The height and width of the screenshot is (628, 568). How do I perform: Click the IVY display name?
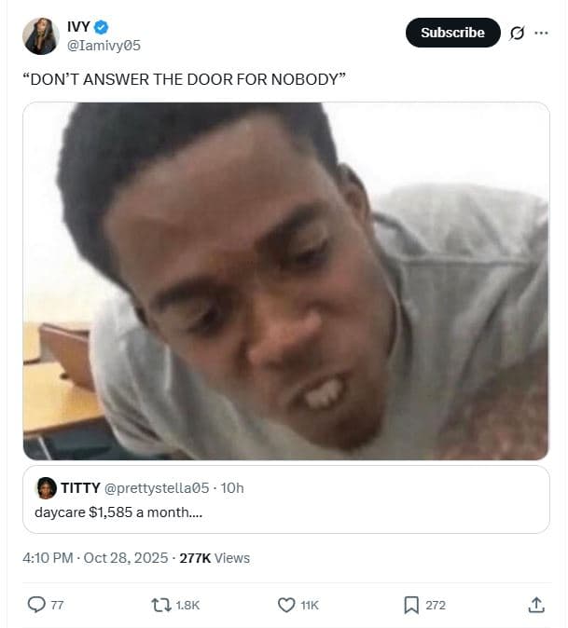pyautogui.click(x=78, y=27)
